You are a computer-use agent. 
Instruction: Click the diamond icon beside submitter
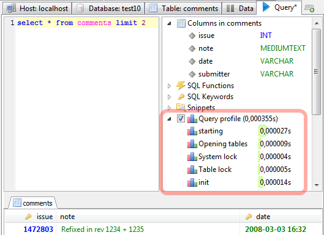pos(192,74)
